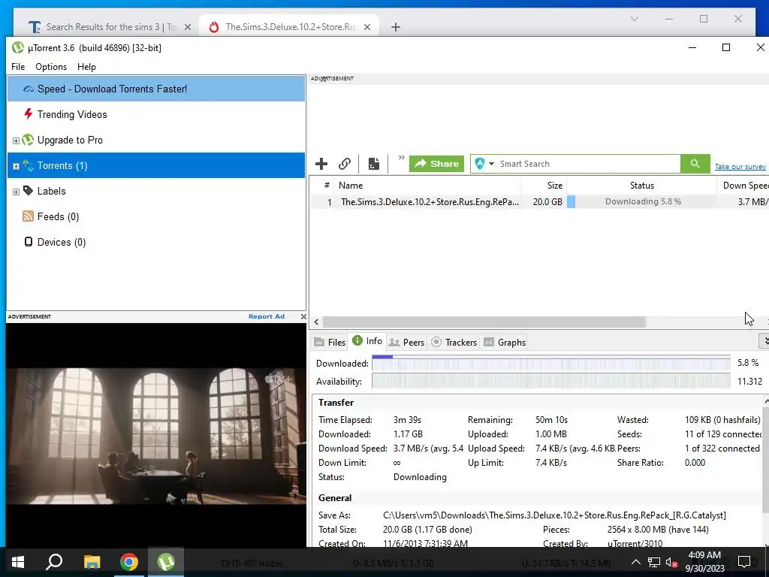Click the Trending Videos lightning icon

click(29, 114)
